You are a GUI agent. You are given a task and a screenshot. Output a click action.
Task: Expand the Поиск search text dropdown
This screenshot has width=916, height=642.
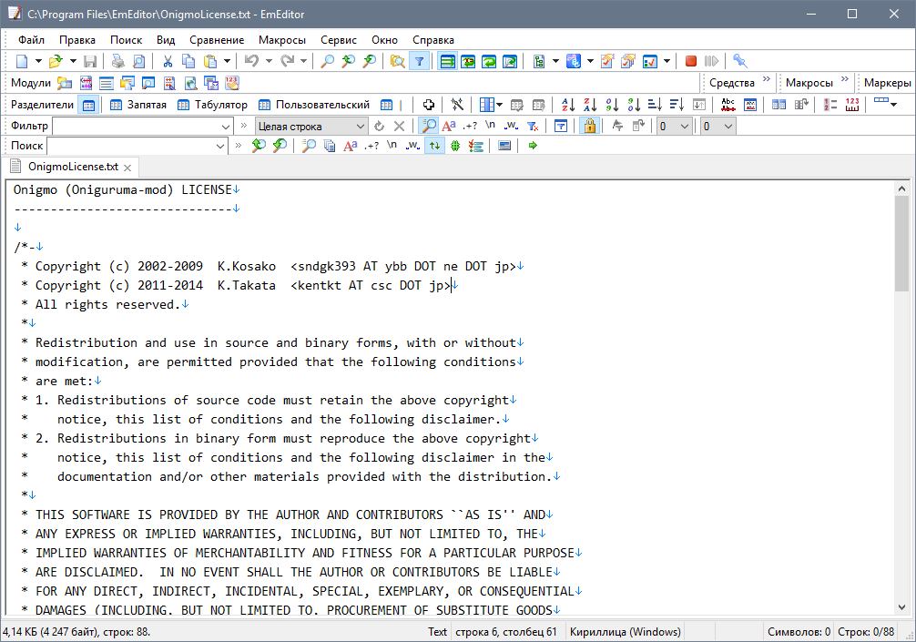pos(220,146)
